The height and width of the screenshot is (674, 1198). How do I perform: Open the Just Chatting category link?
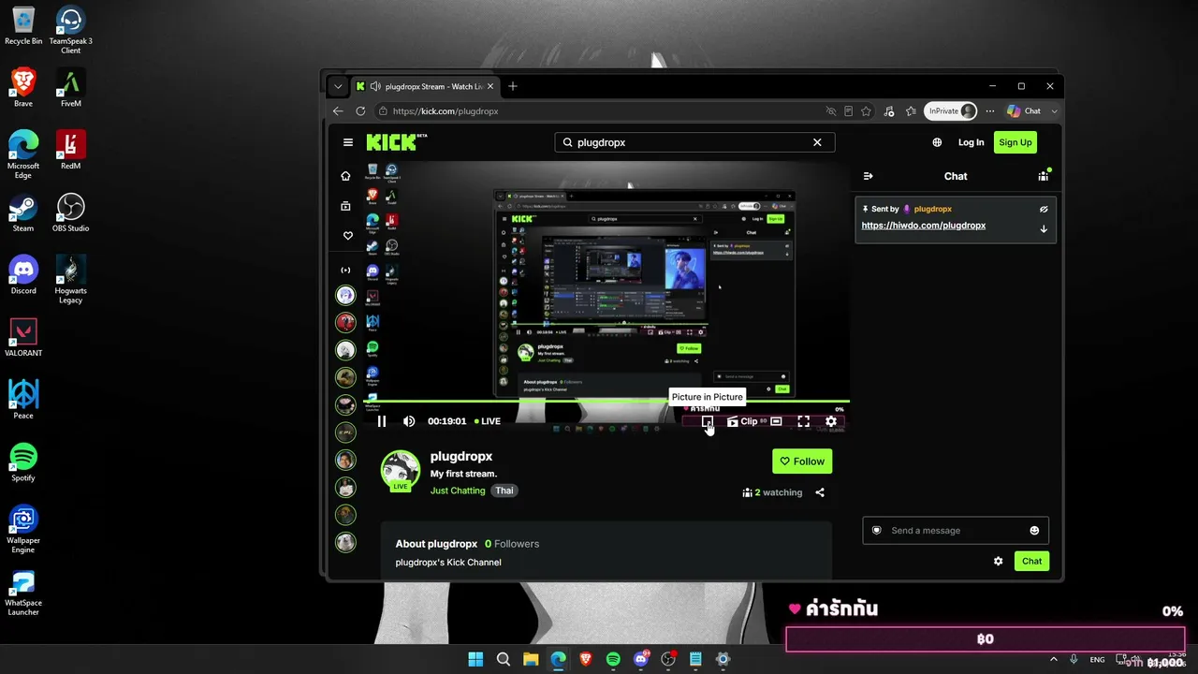pyautogui.click(x=458, y=491)
